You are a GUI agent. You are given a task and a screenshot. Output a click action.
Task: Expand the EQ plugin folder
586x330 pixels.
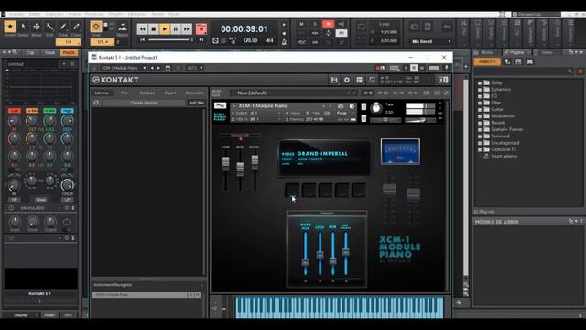[480, 96]
